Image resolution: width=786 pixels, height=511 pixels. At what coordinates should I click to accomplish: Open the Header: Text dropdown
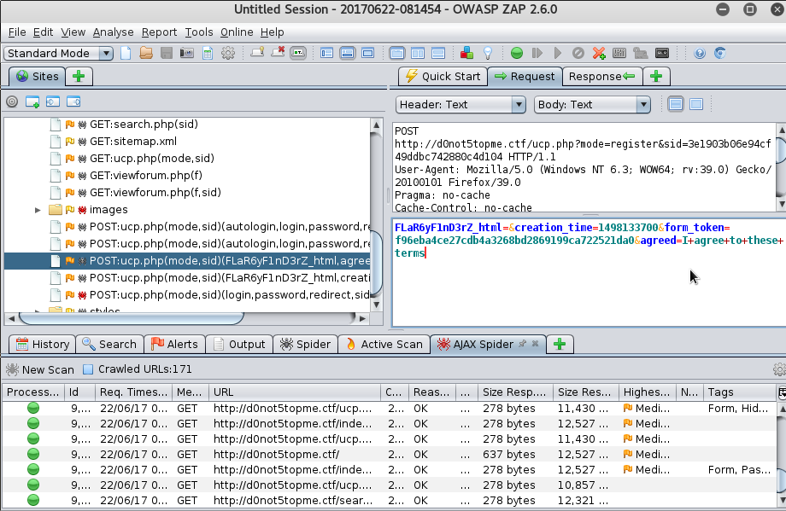tap(460, 104)
